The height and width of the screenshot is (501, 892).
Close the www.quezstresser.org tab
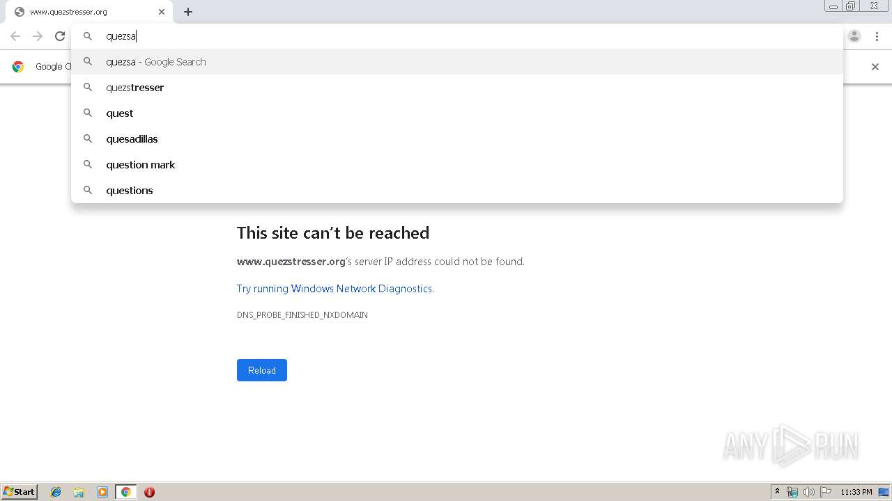point(162,12)
